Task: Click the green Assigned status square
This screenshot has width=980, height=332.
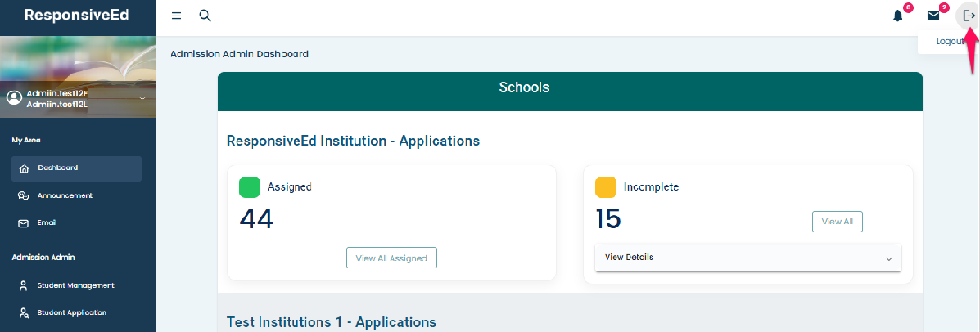Action: click(x=250, y=187)
